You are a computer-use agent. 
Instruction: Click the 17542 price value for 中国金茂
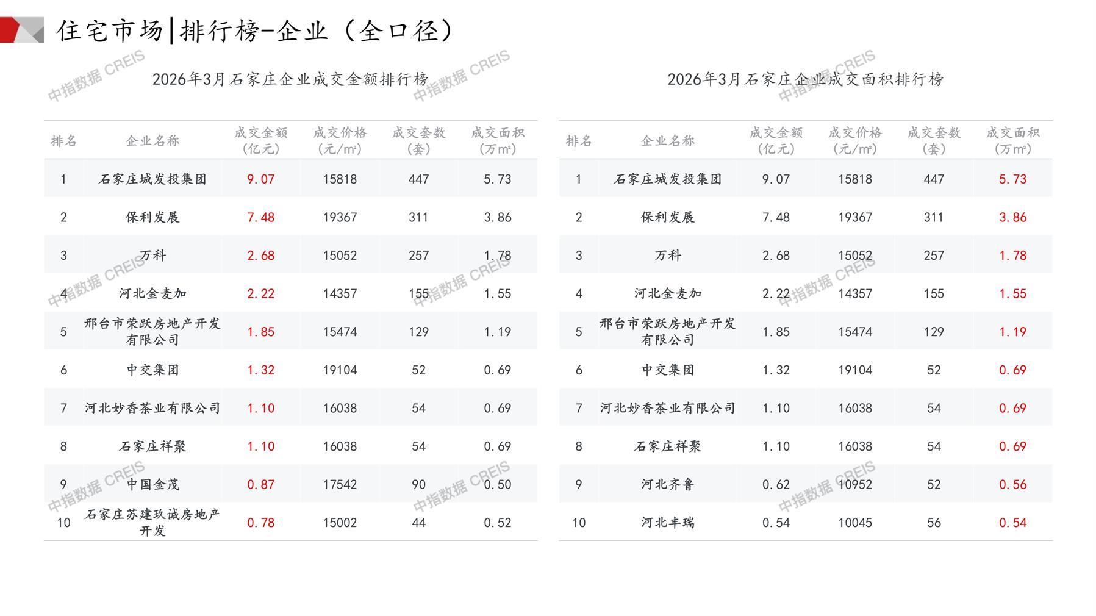tap(340, 485)
